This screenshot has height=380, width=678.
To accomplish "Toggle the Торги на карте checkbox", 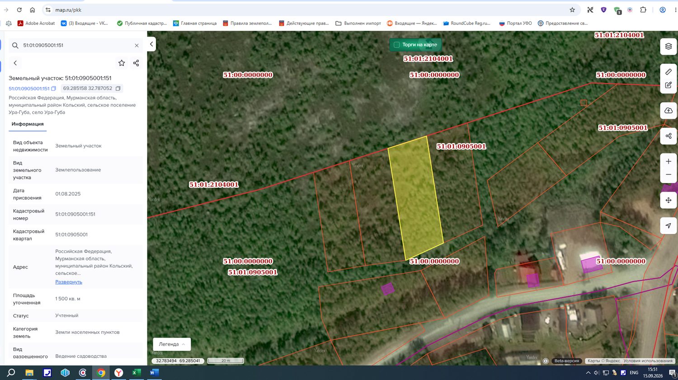I will (397, 45).
